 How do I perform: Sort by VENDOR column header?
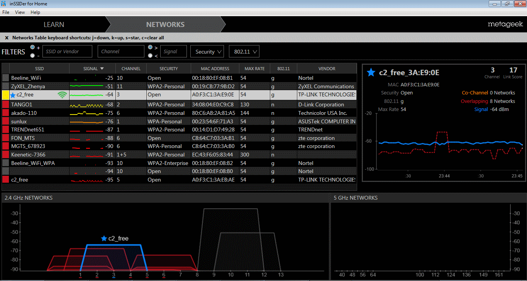pos(327,69)
